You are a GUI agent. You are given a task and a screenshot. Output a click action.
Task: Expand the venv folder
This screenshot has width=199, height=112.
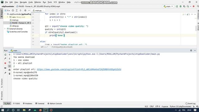pos(7,17)
